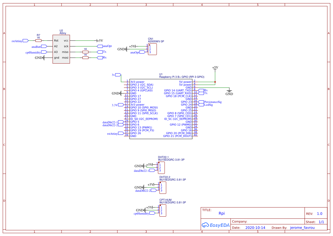Select the U2 Attiny component symbol
This screenshot has height=236, width=333.
pyautogui.click(x=61, y=48)
